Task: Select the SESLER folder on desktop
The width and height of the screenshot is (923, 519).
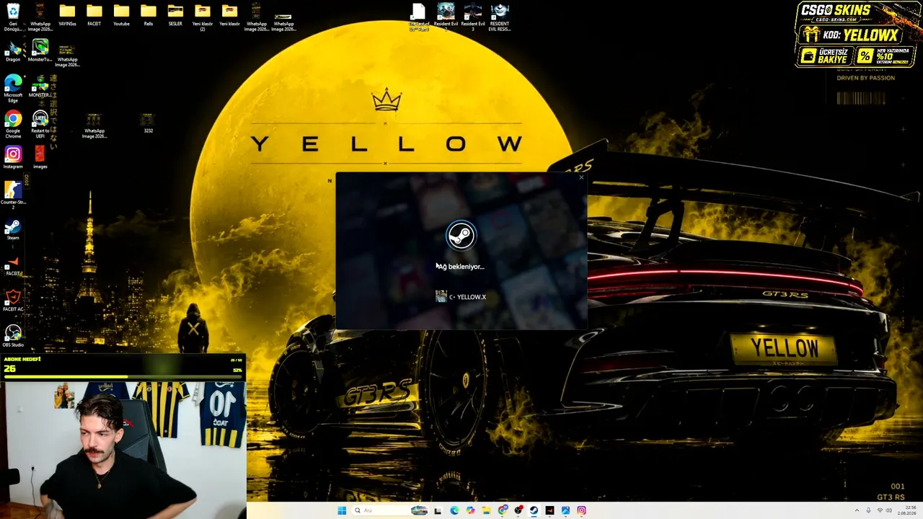Action: click(x=175, y=15)
